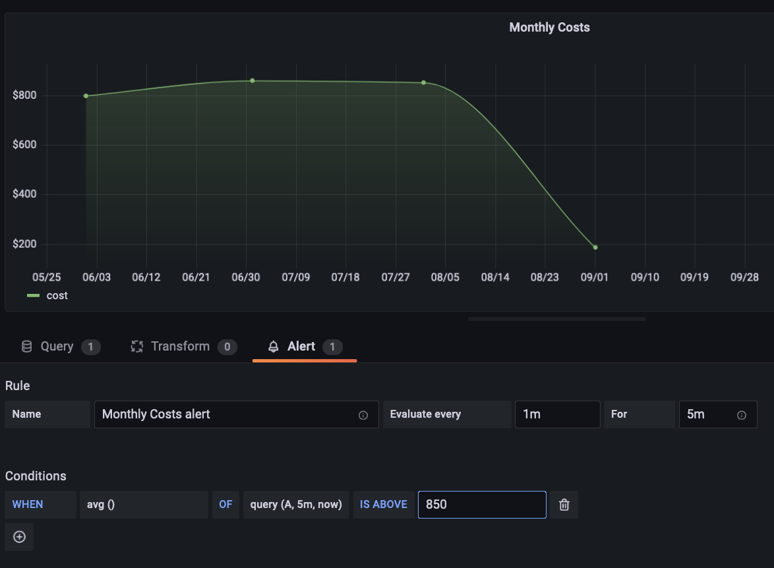Open the avg () reducer function dropdown

pos(144,505)
